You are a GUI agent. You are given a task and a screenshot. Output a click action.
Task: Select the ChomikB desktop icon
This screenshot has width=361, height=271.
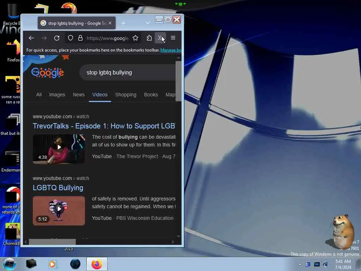[x=12, y=234]
